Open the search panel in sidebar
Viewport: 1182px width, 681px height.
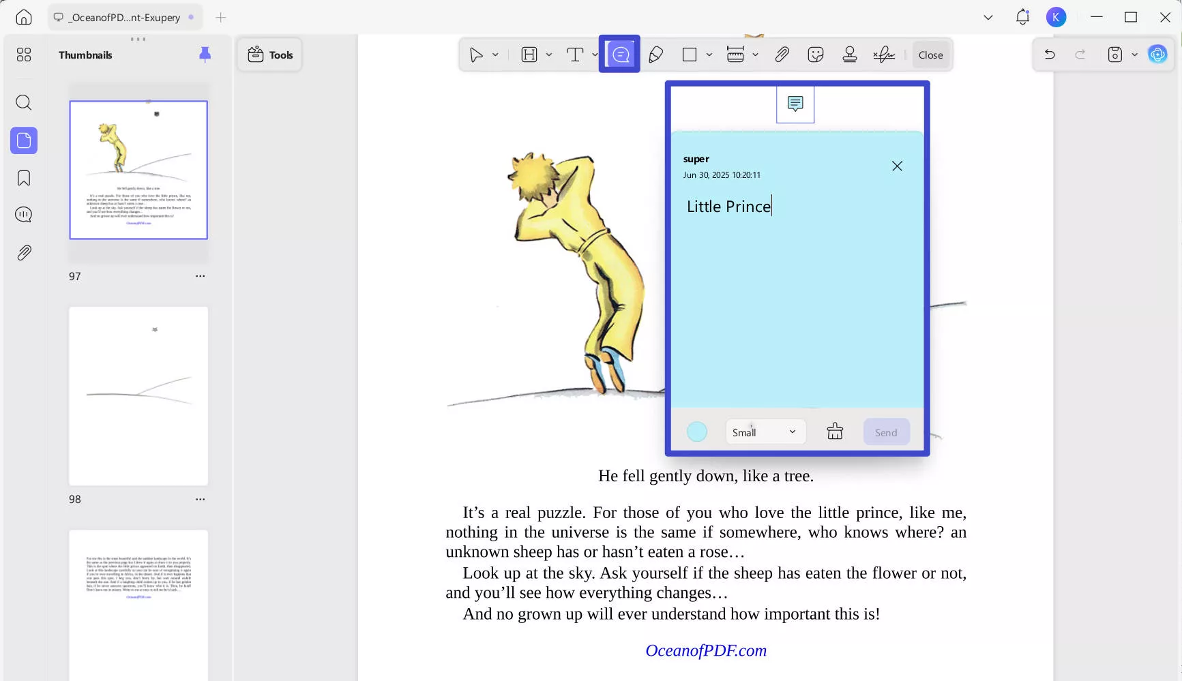point(24,103)
